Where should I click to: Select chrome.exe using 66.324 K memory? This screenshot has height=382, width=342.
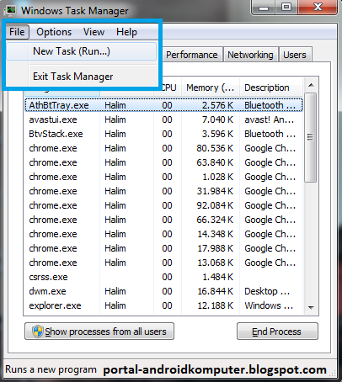click(x=163, y=220)
